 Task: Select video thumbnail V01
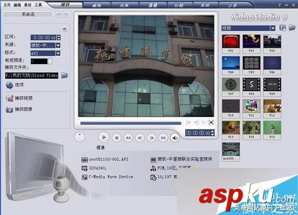230,44
